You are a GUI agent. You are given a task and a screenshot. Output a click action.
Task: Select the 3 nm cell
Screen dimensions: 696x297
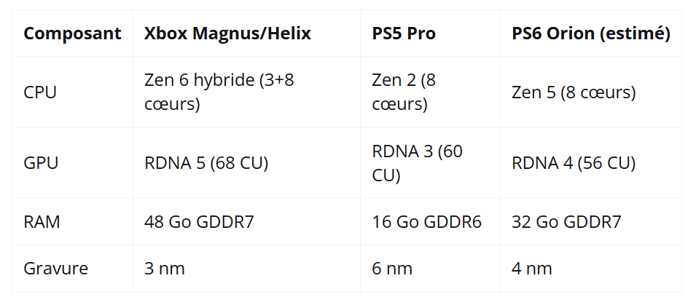(x=164, y=268)
